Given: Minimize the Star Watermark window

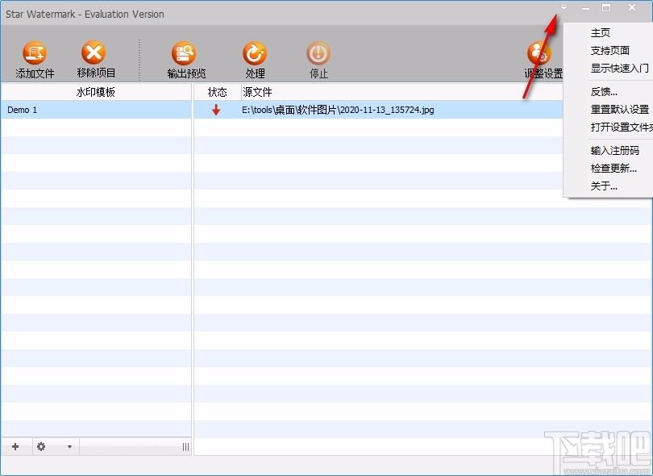Looking at the screenshot, I should (585, 8).
